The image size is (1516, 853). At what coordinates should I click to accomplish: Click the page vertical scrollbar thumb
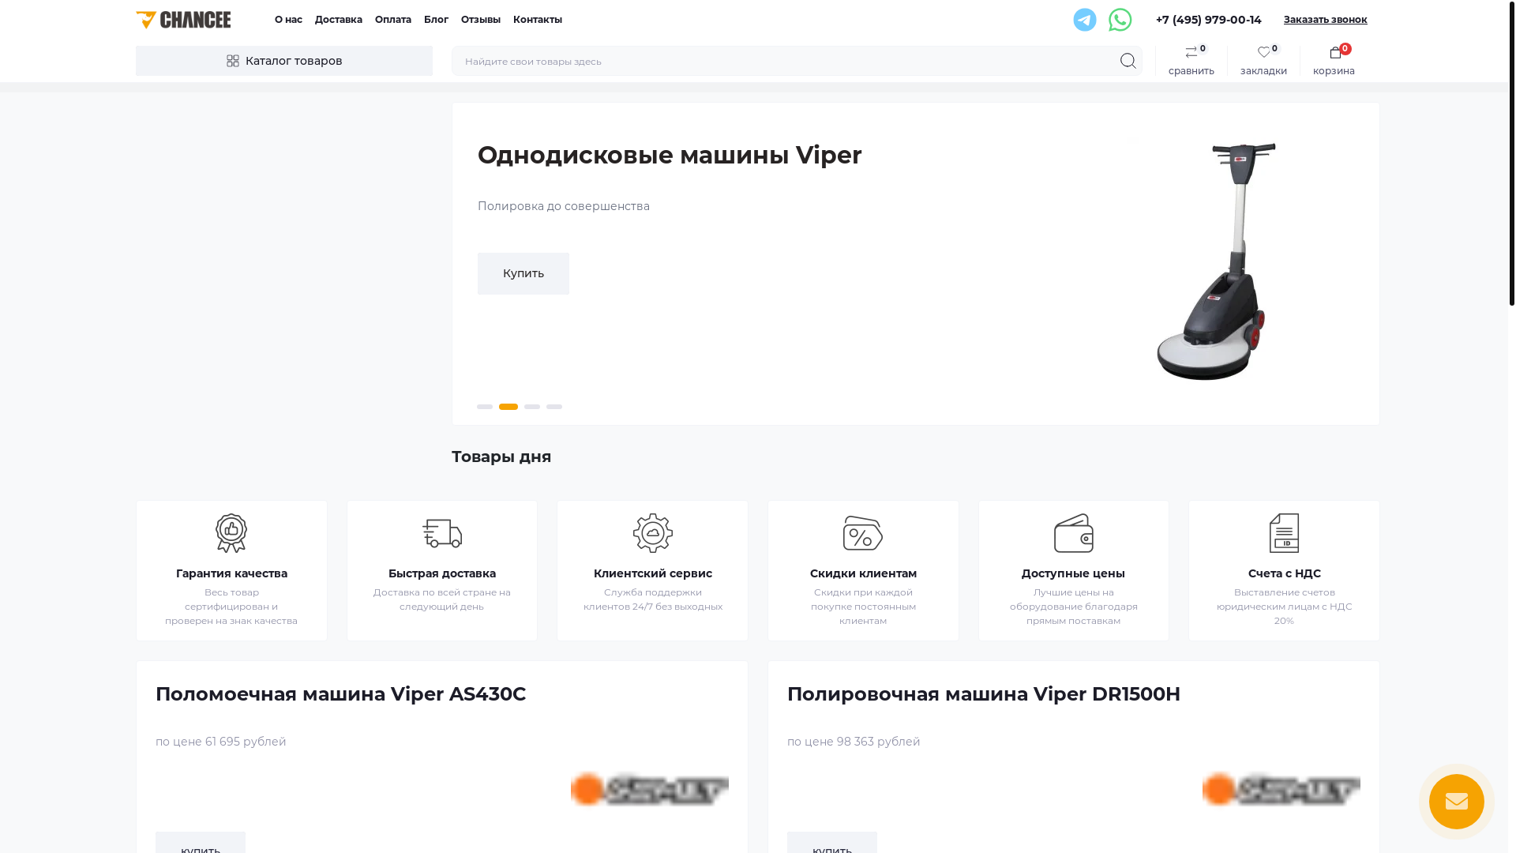[x=1511, y=152]
